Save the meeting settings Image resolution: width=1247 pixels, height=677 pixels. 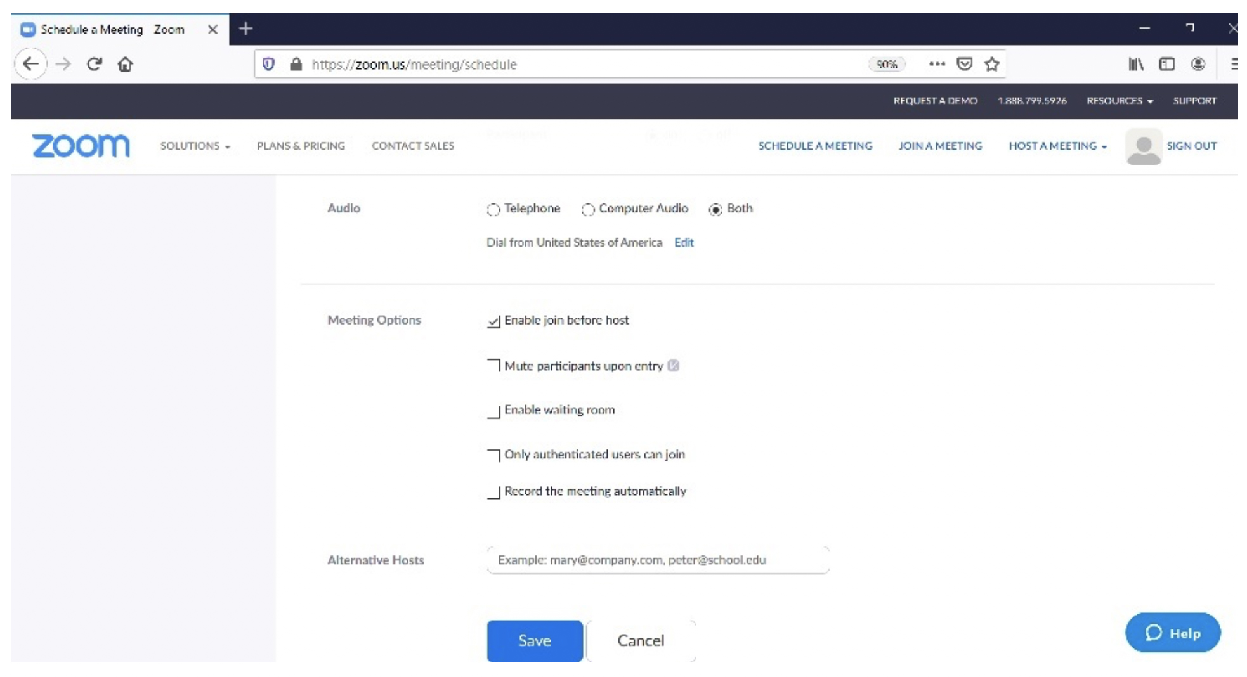(535, 641)
